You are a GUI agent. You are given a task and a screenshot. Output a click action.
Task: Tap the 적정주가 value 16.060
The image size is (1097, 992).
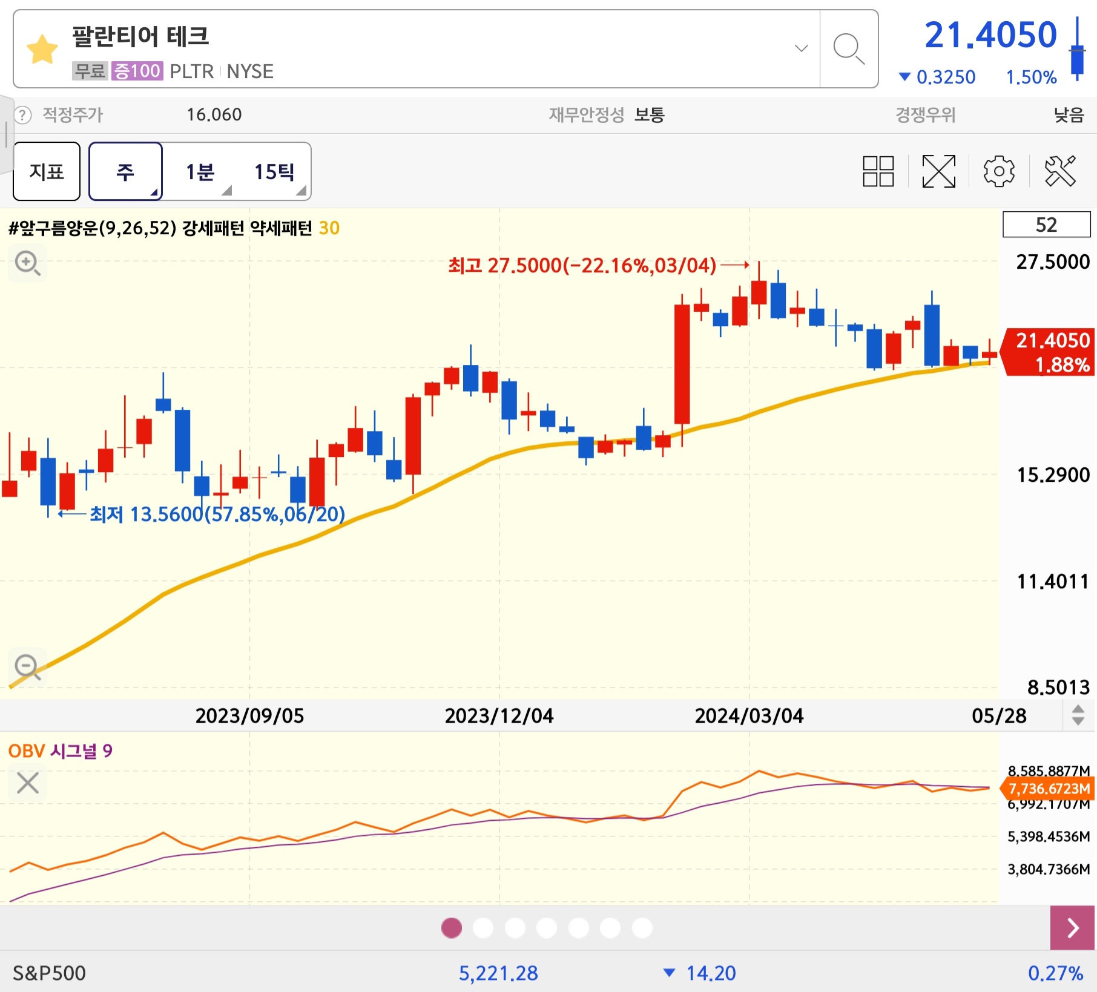click(214, 114)
